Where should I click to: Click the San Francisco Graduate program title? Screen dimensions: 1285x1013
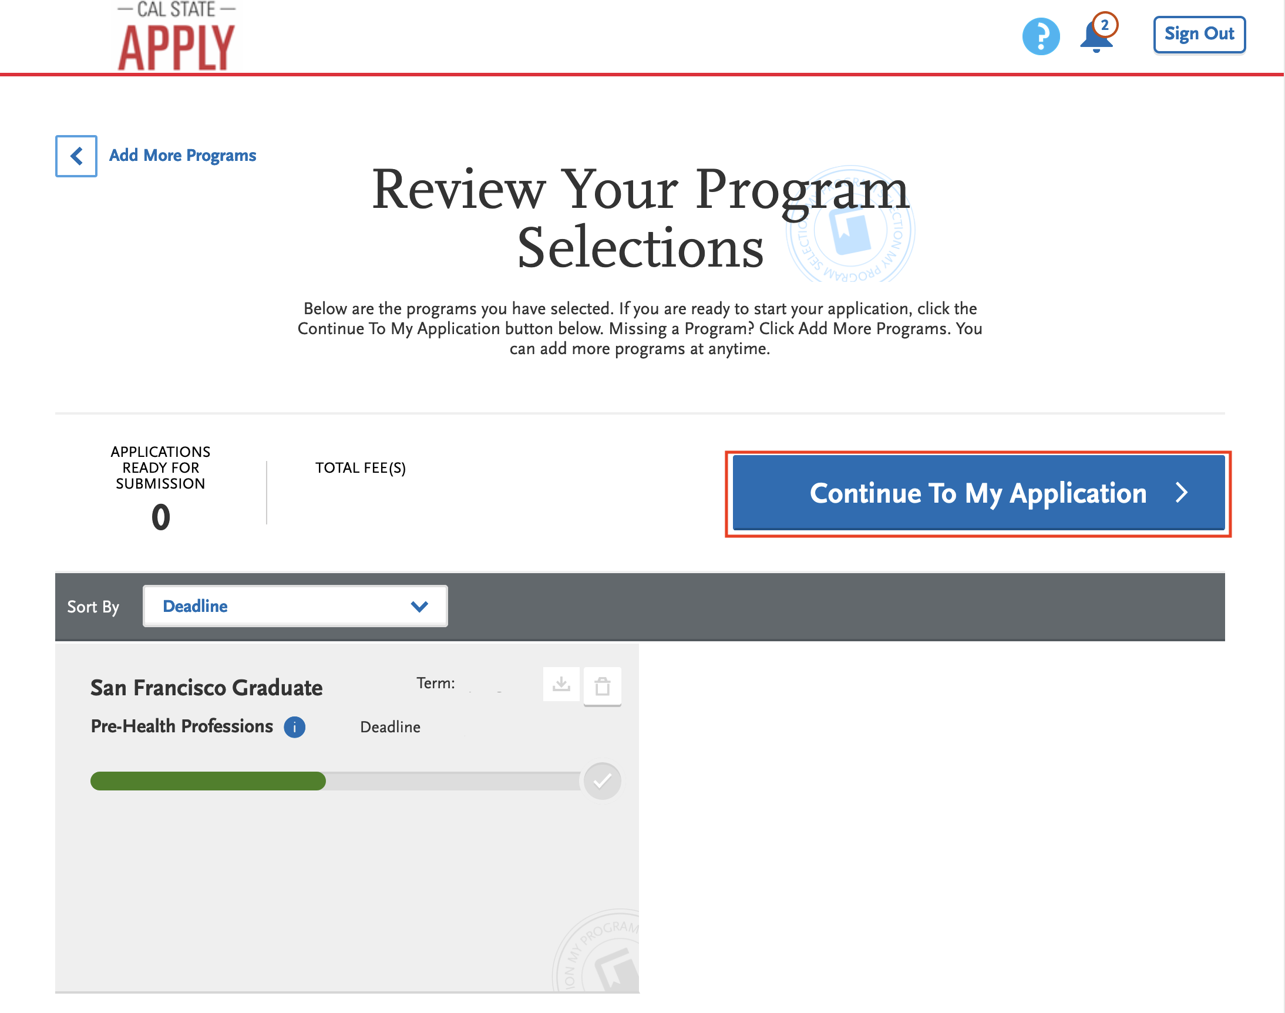206,688
